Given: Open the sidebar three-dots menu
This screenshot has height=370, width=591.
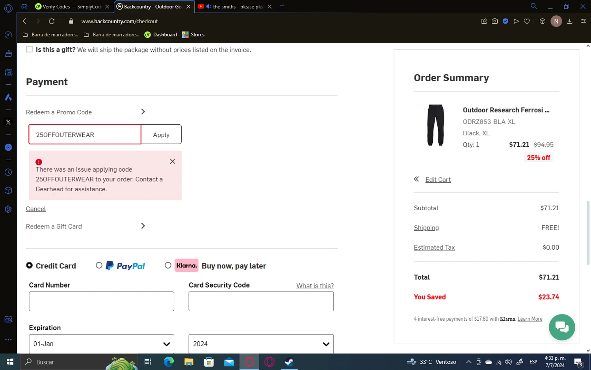Looking at the screenshot, I should pyautogui.click(x=8, y=340).
